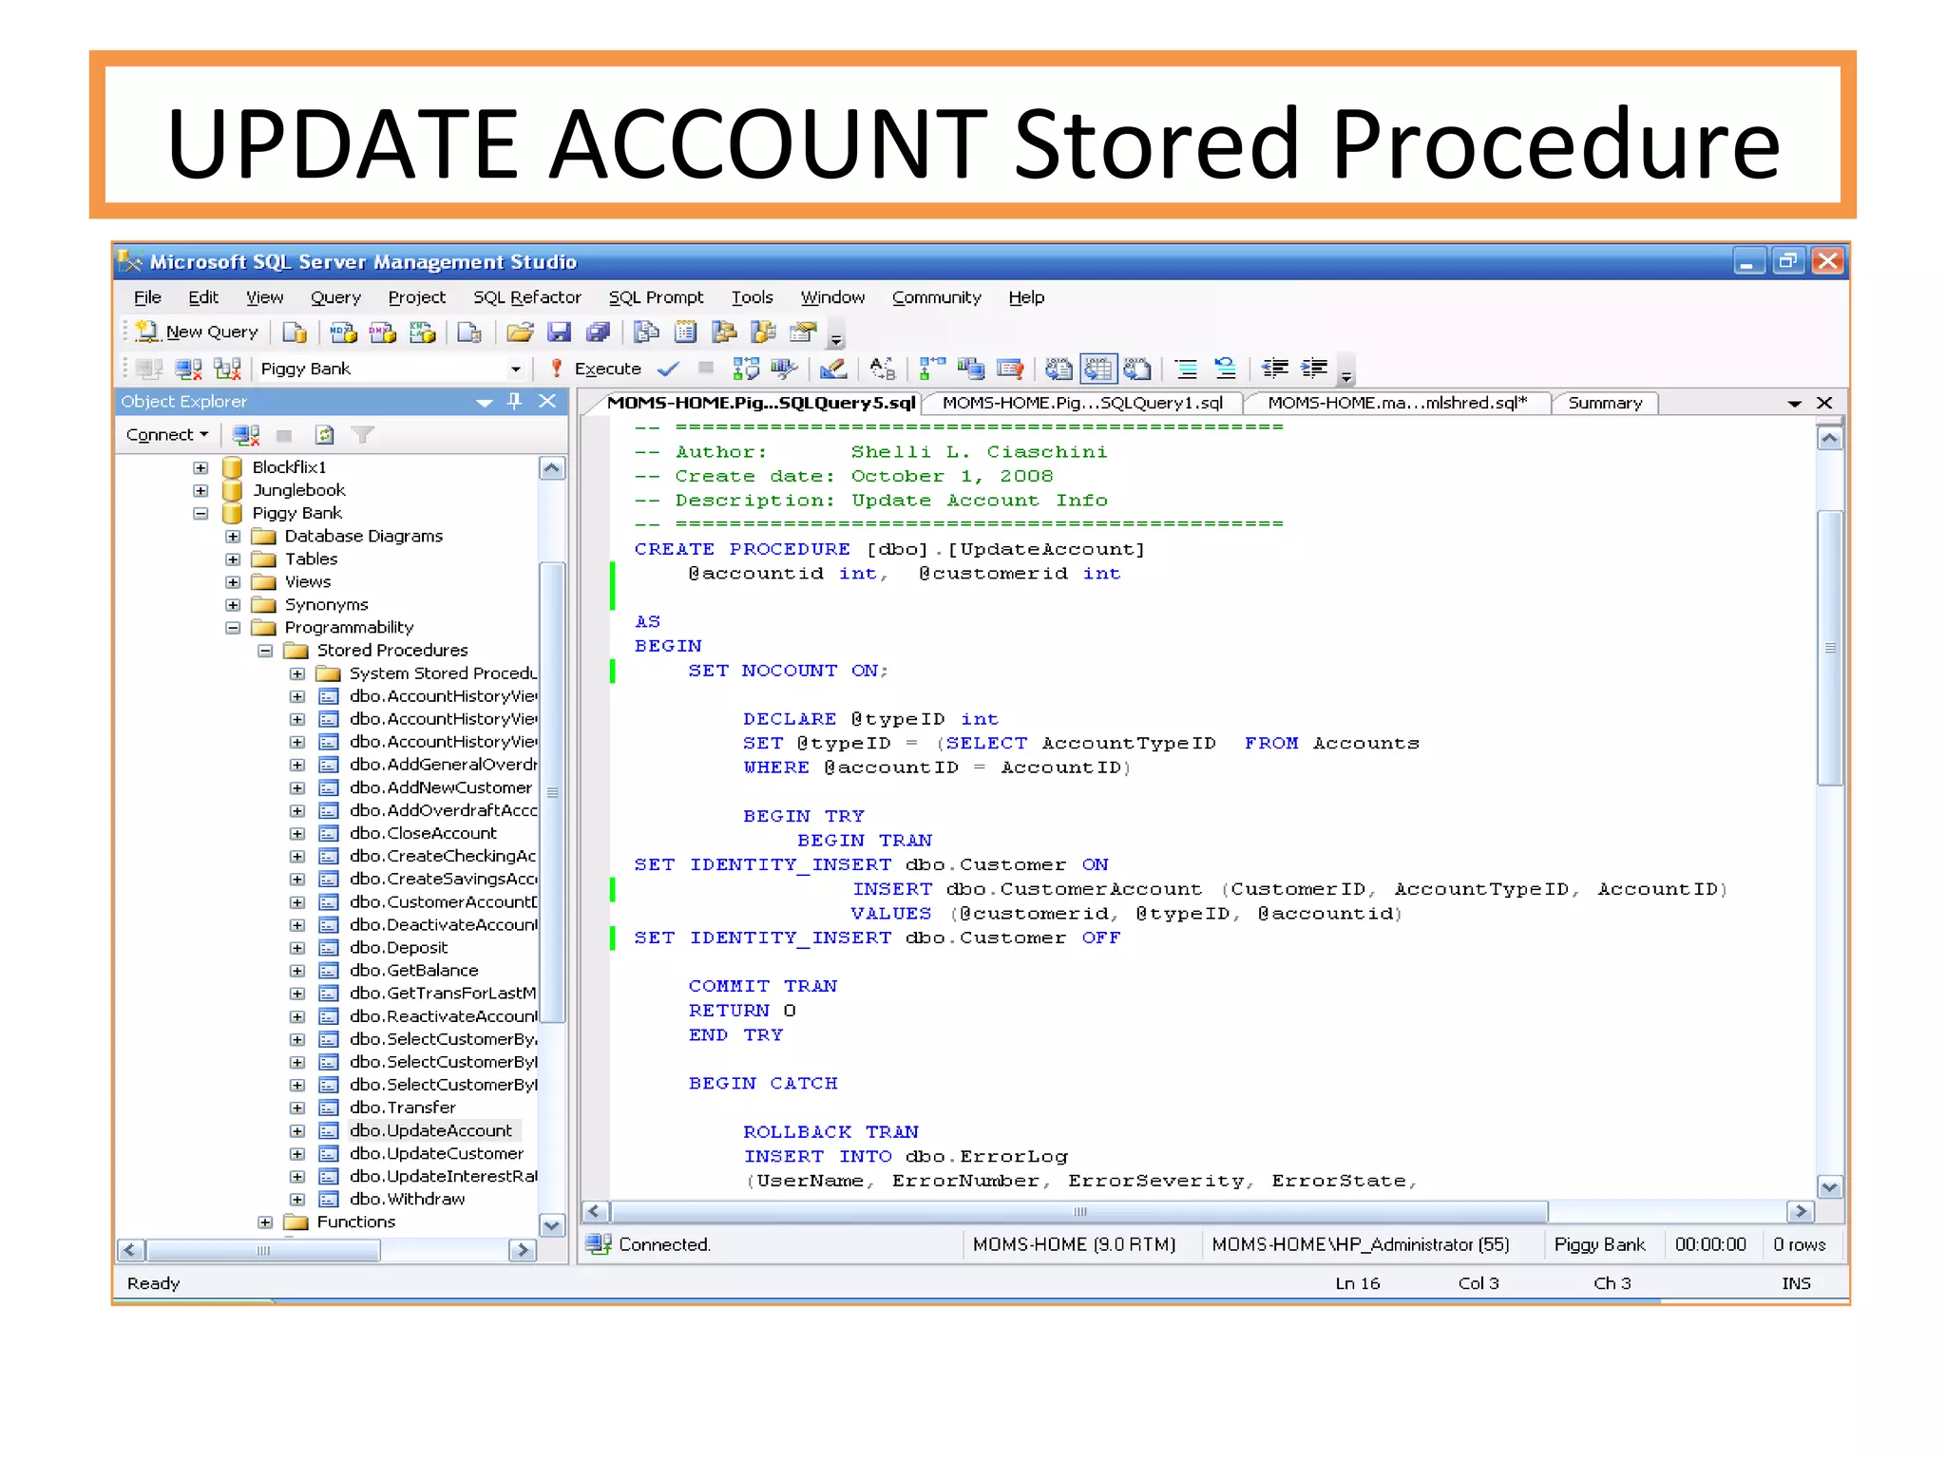Click the Decrease Indent icon
Image resolution: width=1946 pixels, height=1459 pixels.
tap(1274, 369)
